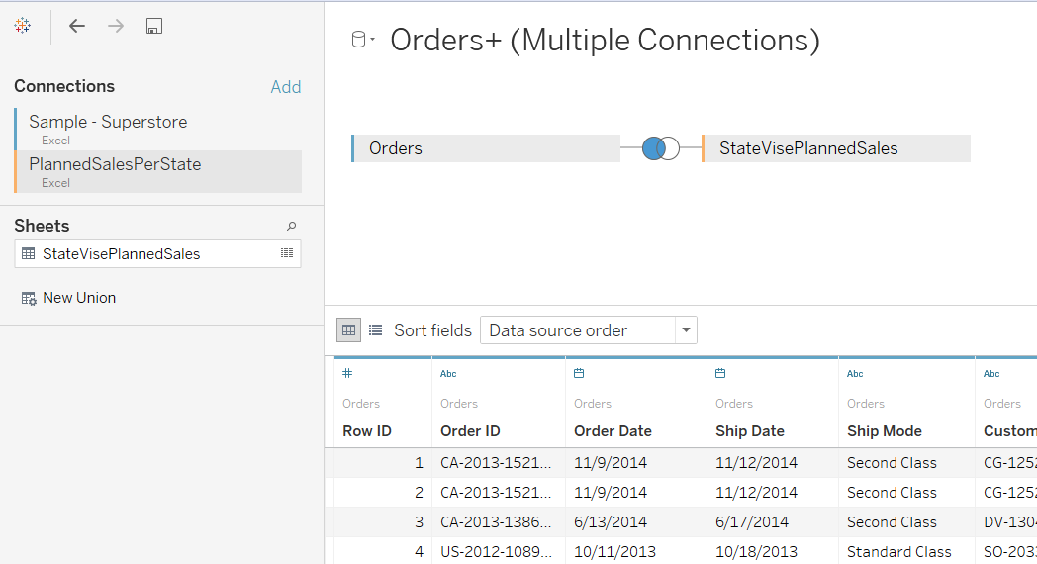The width and height of the screenshot is (1037, 564).
Task: Click the join Venn diagram icon
Action: click(x=660, y=148)
